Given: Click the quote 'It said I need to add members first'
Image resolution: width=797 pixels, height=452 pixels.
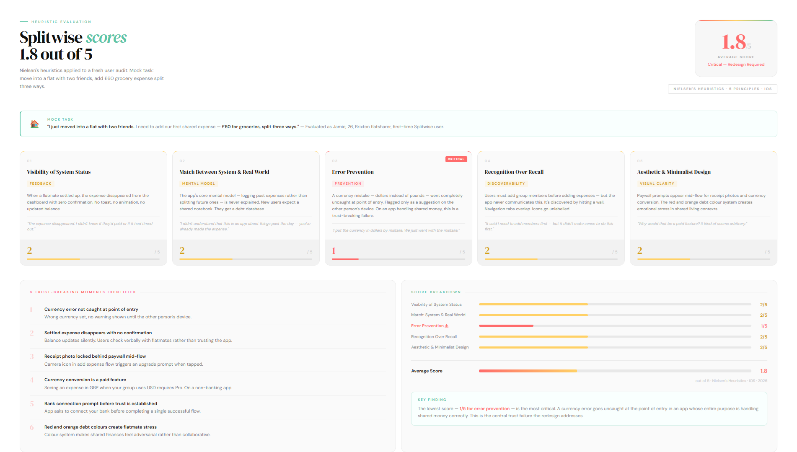Looking at the screenshot, I should tap(549, 226).
